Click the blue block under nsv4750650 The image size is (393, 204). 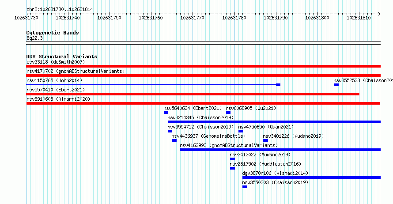coord(241,131)
